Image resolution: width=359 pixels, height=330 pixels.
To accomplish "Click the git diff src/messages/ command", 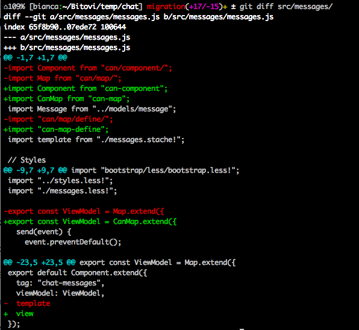I will [x=286, y=7].
